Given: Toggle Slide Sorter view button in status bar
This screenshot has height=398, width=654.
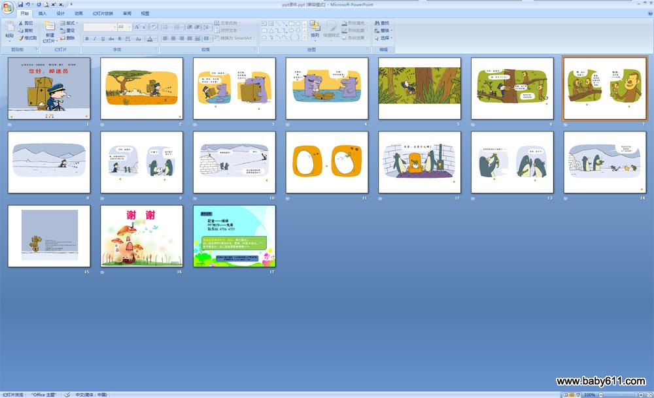Looking at the screenshot, I should (572, 395).
